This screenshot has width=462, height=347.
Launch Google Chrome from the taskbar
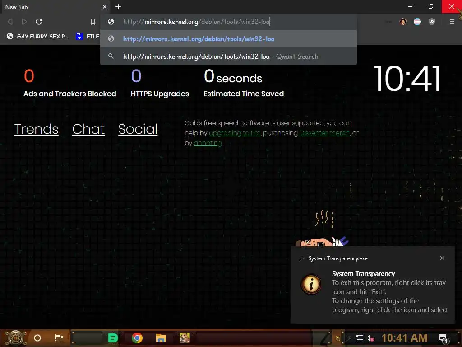coord(137,338)
